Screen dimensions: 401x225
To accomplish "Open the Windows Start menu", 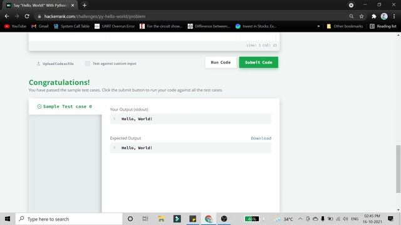I will (x=8, y=219).
